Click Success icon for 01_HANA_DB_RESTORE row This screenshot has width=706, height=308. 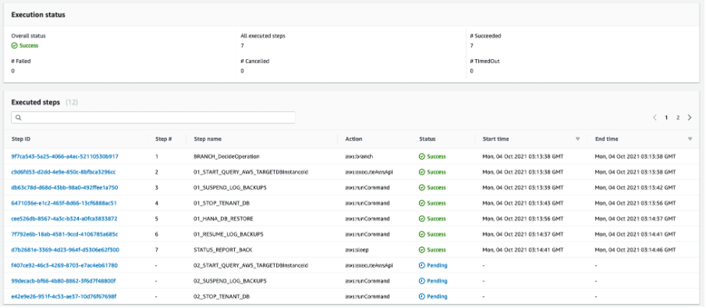pos(422,219)
